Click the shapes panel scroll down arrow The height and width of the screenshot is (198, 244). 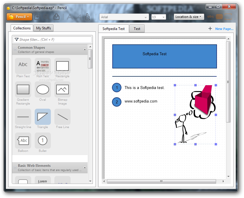coord(90,181)
